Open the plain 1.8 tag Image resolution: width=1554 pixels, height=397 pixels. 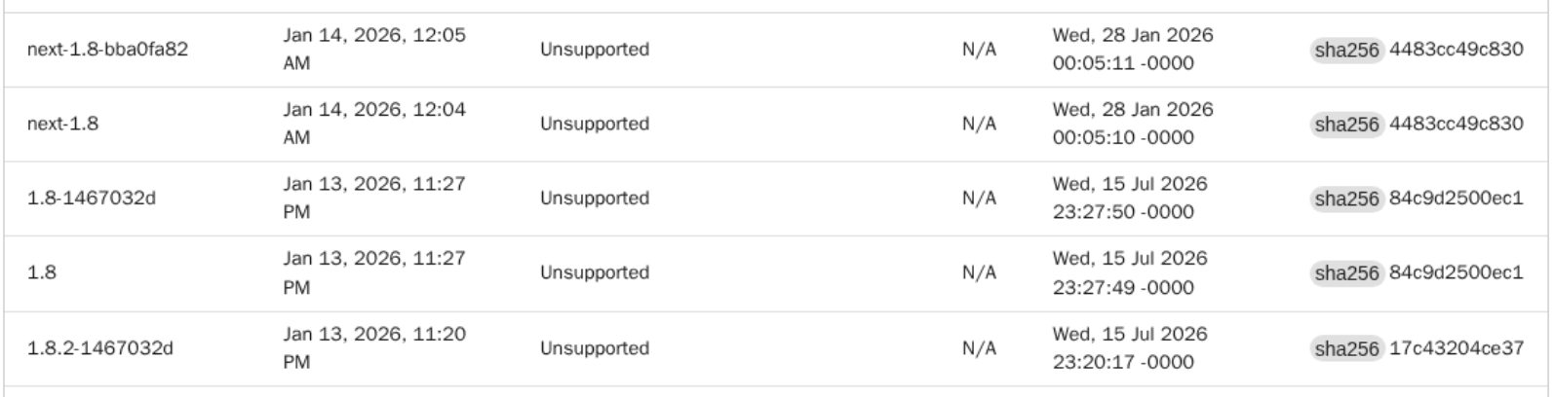[x=42, y=273]
